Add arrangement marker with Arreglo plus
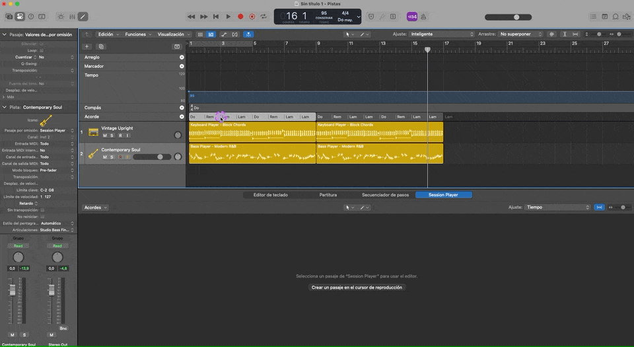634x347 pixels. point(182,57)
